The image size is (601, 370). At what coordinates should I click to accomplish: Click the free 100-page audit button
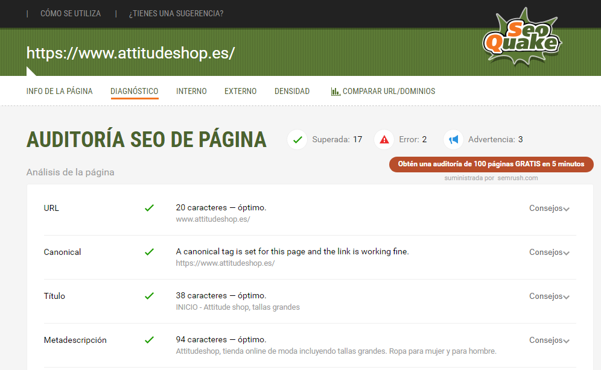click(491, 164)
